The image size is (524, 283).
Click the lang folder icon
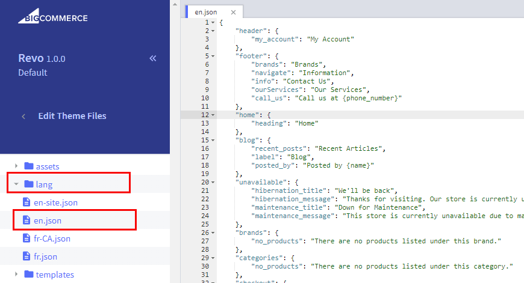(x=28, y=184)
